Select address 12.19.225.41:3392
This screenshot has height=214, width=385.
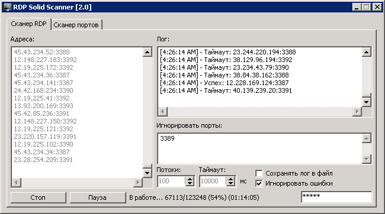pyautogui.click(x=41, y=98)
